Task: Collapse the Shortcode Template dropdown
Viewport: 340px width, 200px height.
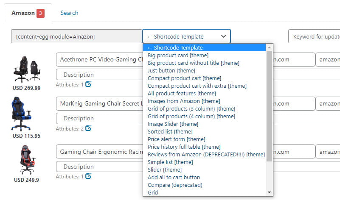Action: (x=186, y=36)
